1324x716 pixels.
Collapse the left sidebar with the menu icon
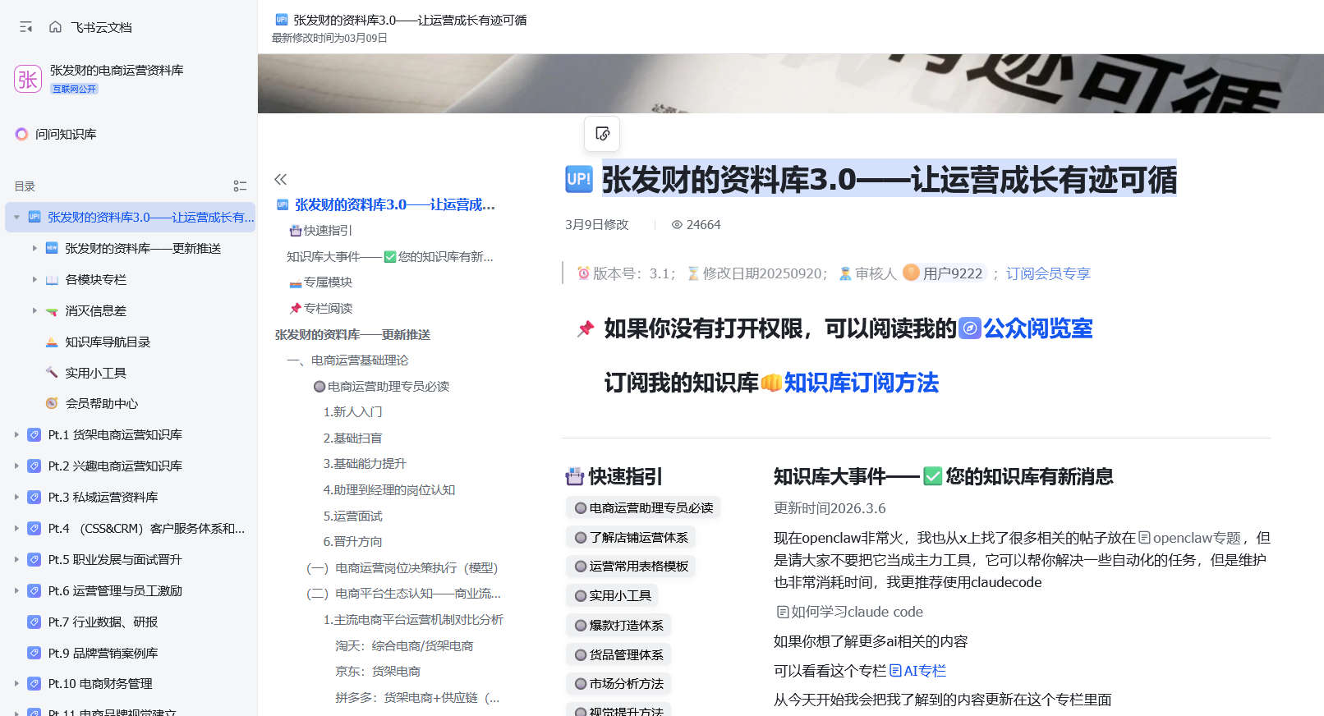pyautogui.click(x=25, y=27)
